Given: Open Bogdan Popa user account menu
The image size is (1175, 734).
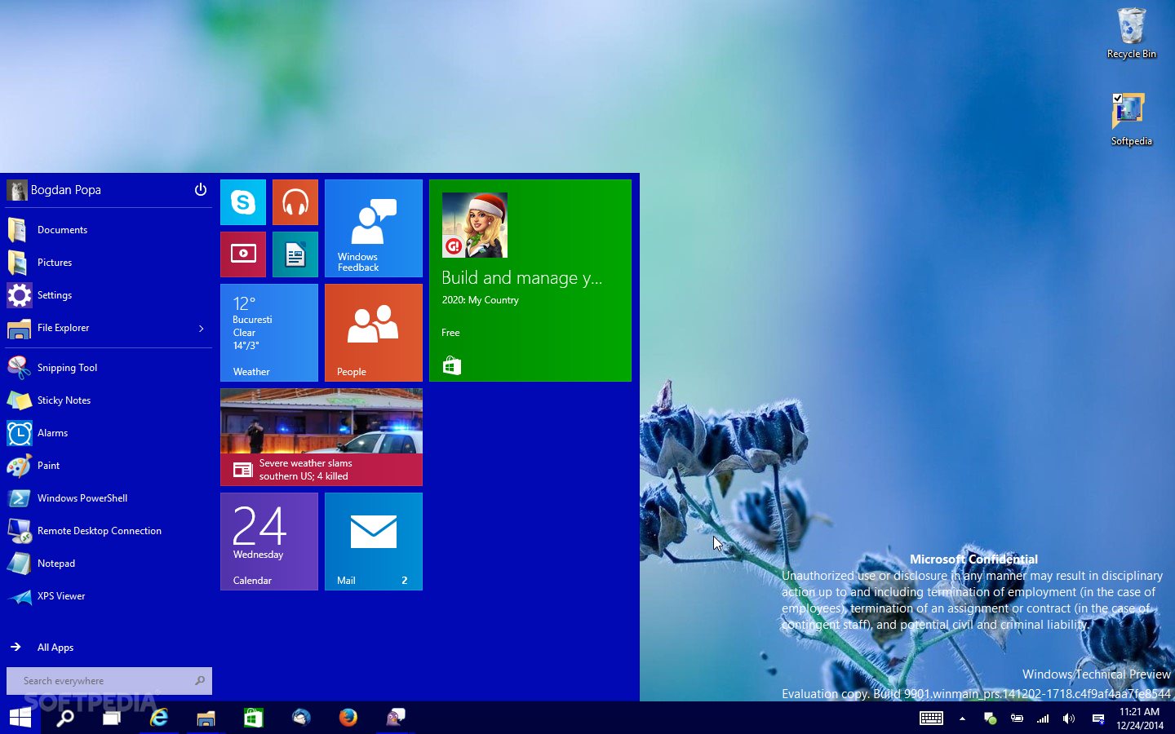Looking at the screenshot, I should click(x=55, y=190).
